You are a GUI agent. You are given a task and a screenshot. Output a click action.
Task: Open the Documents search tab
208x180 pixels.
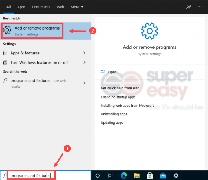(x=41, y=7)
